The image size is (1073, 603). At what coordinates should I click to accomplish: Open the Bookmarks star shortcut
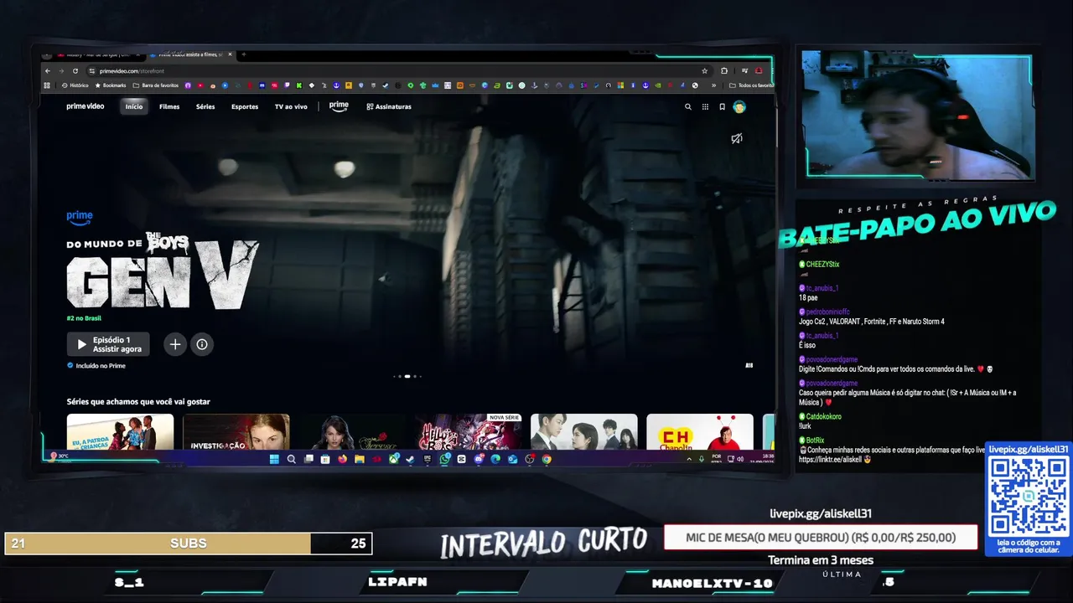click(x=111, y=85)
